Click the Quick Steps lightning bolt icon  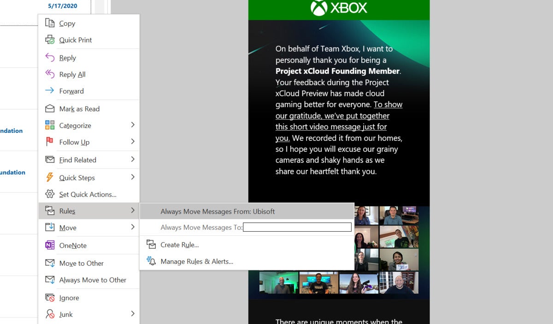[x=50, y=178]
